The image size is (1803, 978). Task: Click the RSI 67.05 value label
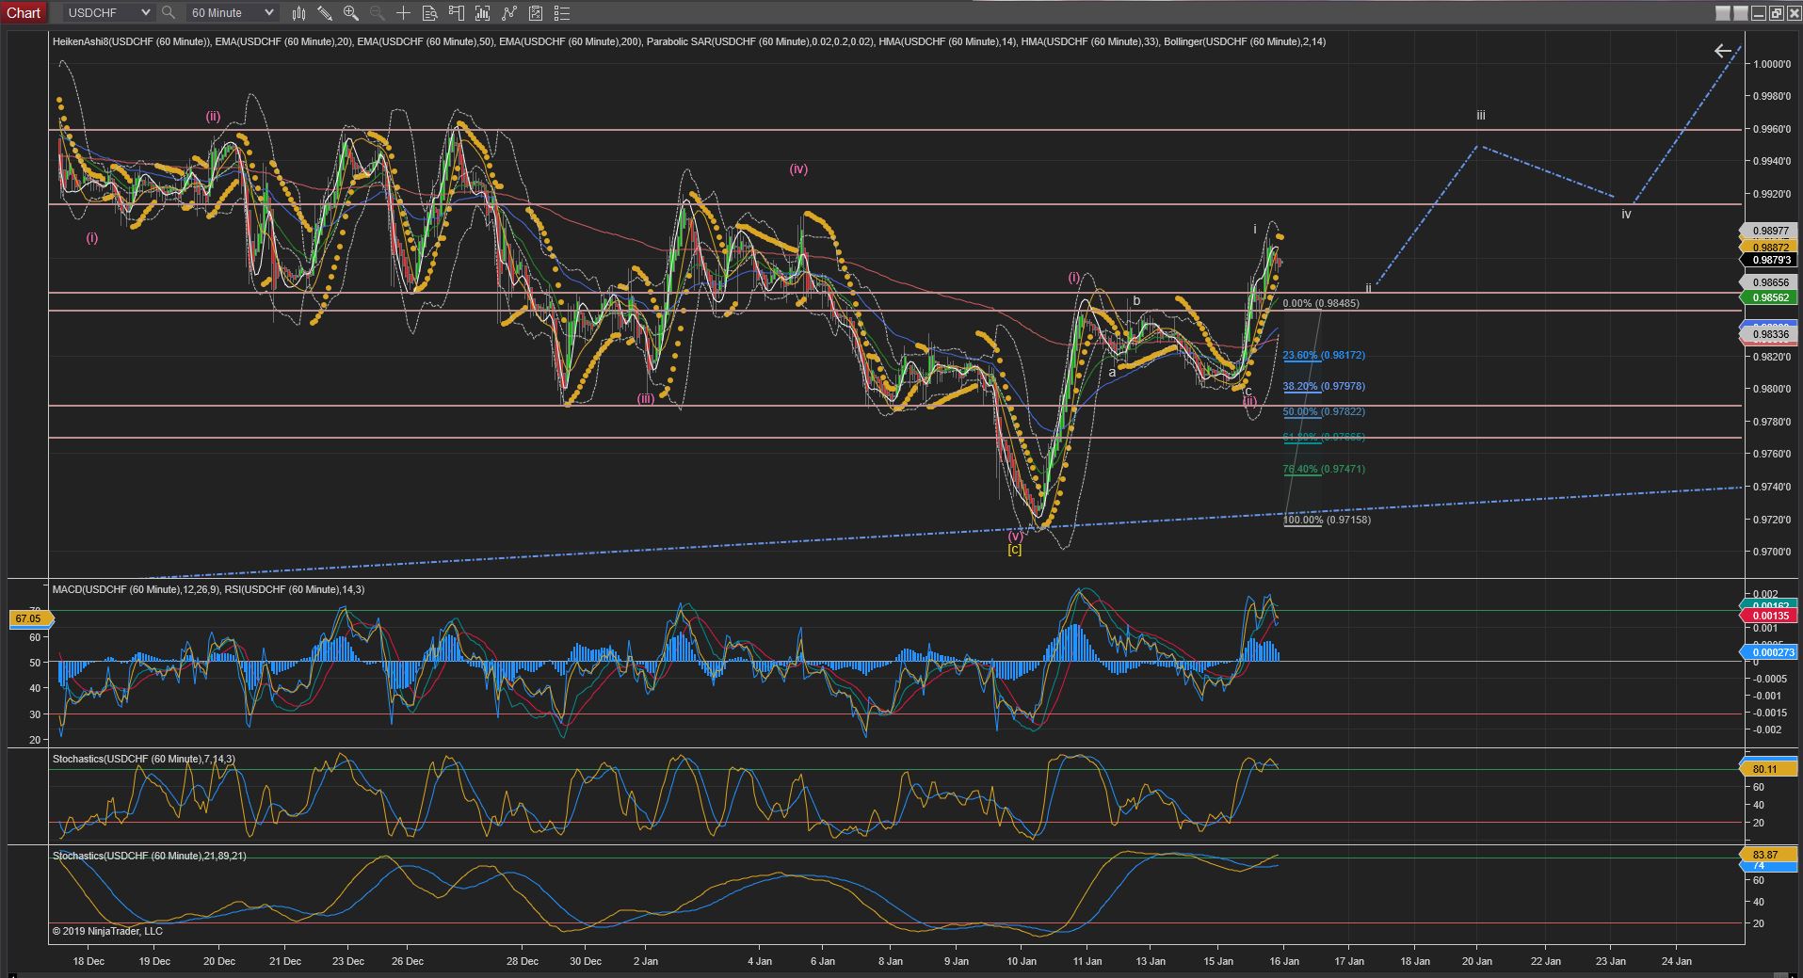point(29,618)
